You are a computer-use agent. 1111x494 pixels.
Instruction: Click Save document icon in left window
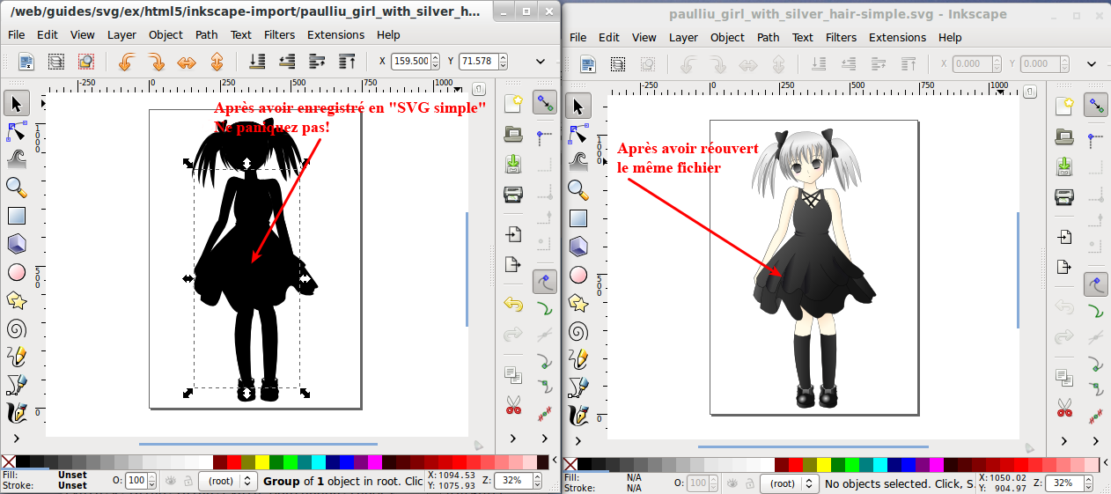coord(513,164)
